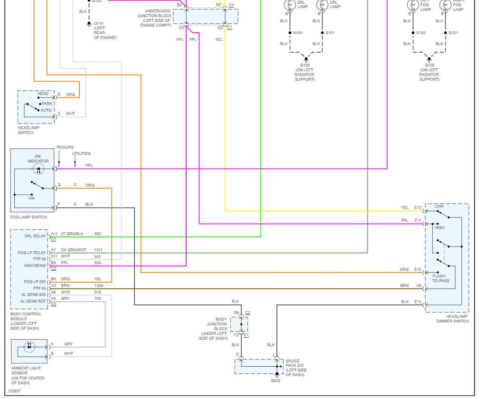Viewport: 483px width, 399px height.
Task: Click circuit number 524
Action: pos(98,263)
